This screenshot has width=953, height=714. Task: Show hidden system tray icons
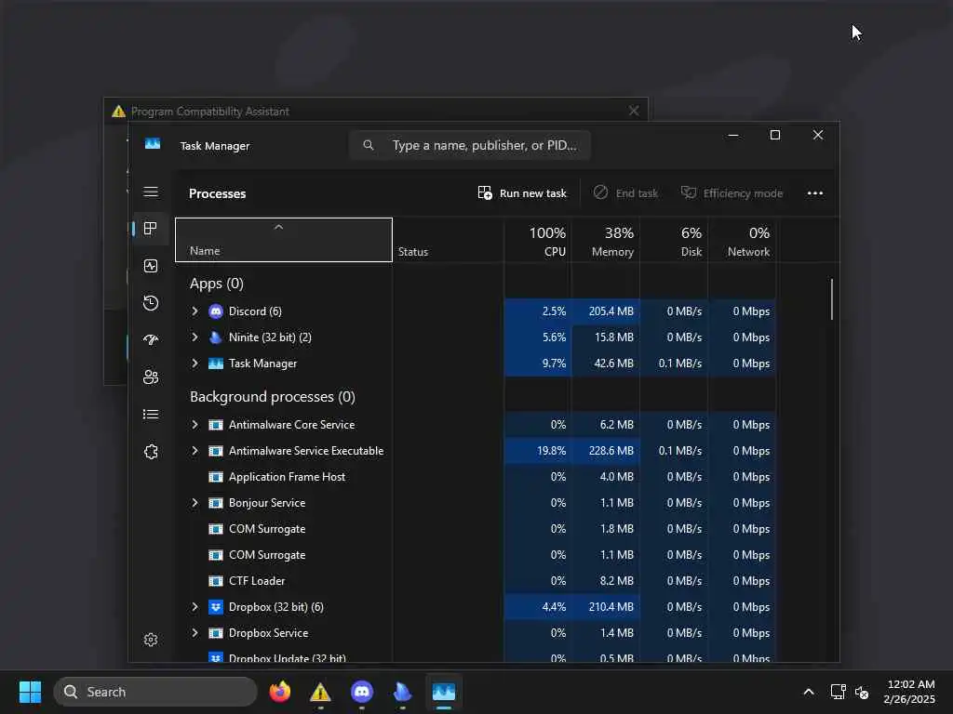(x=809, y=692)
